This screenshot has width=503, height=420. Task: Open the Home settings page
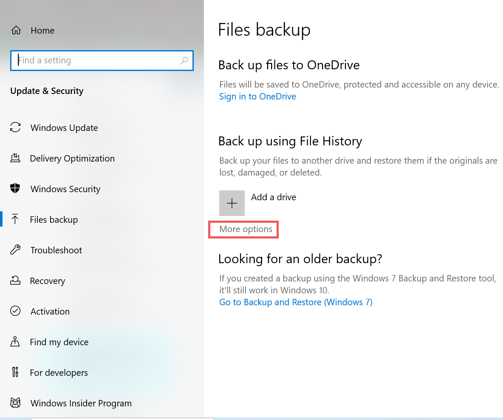42,31
